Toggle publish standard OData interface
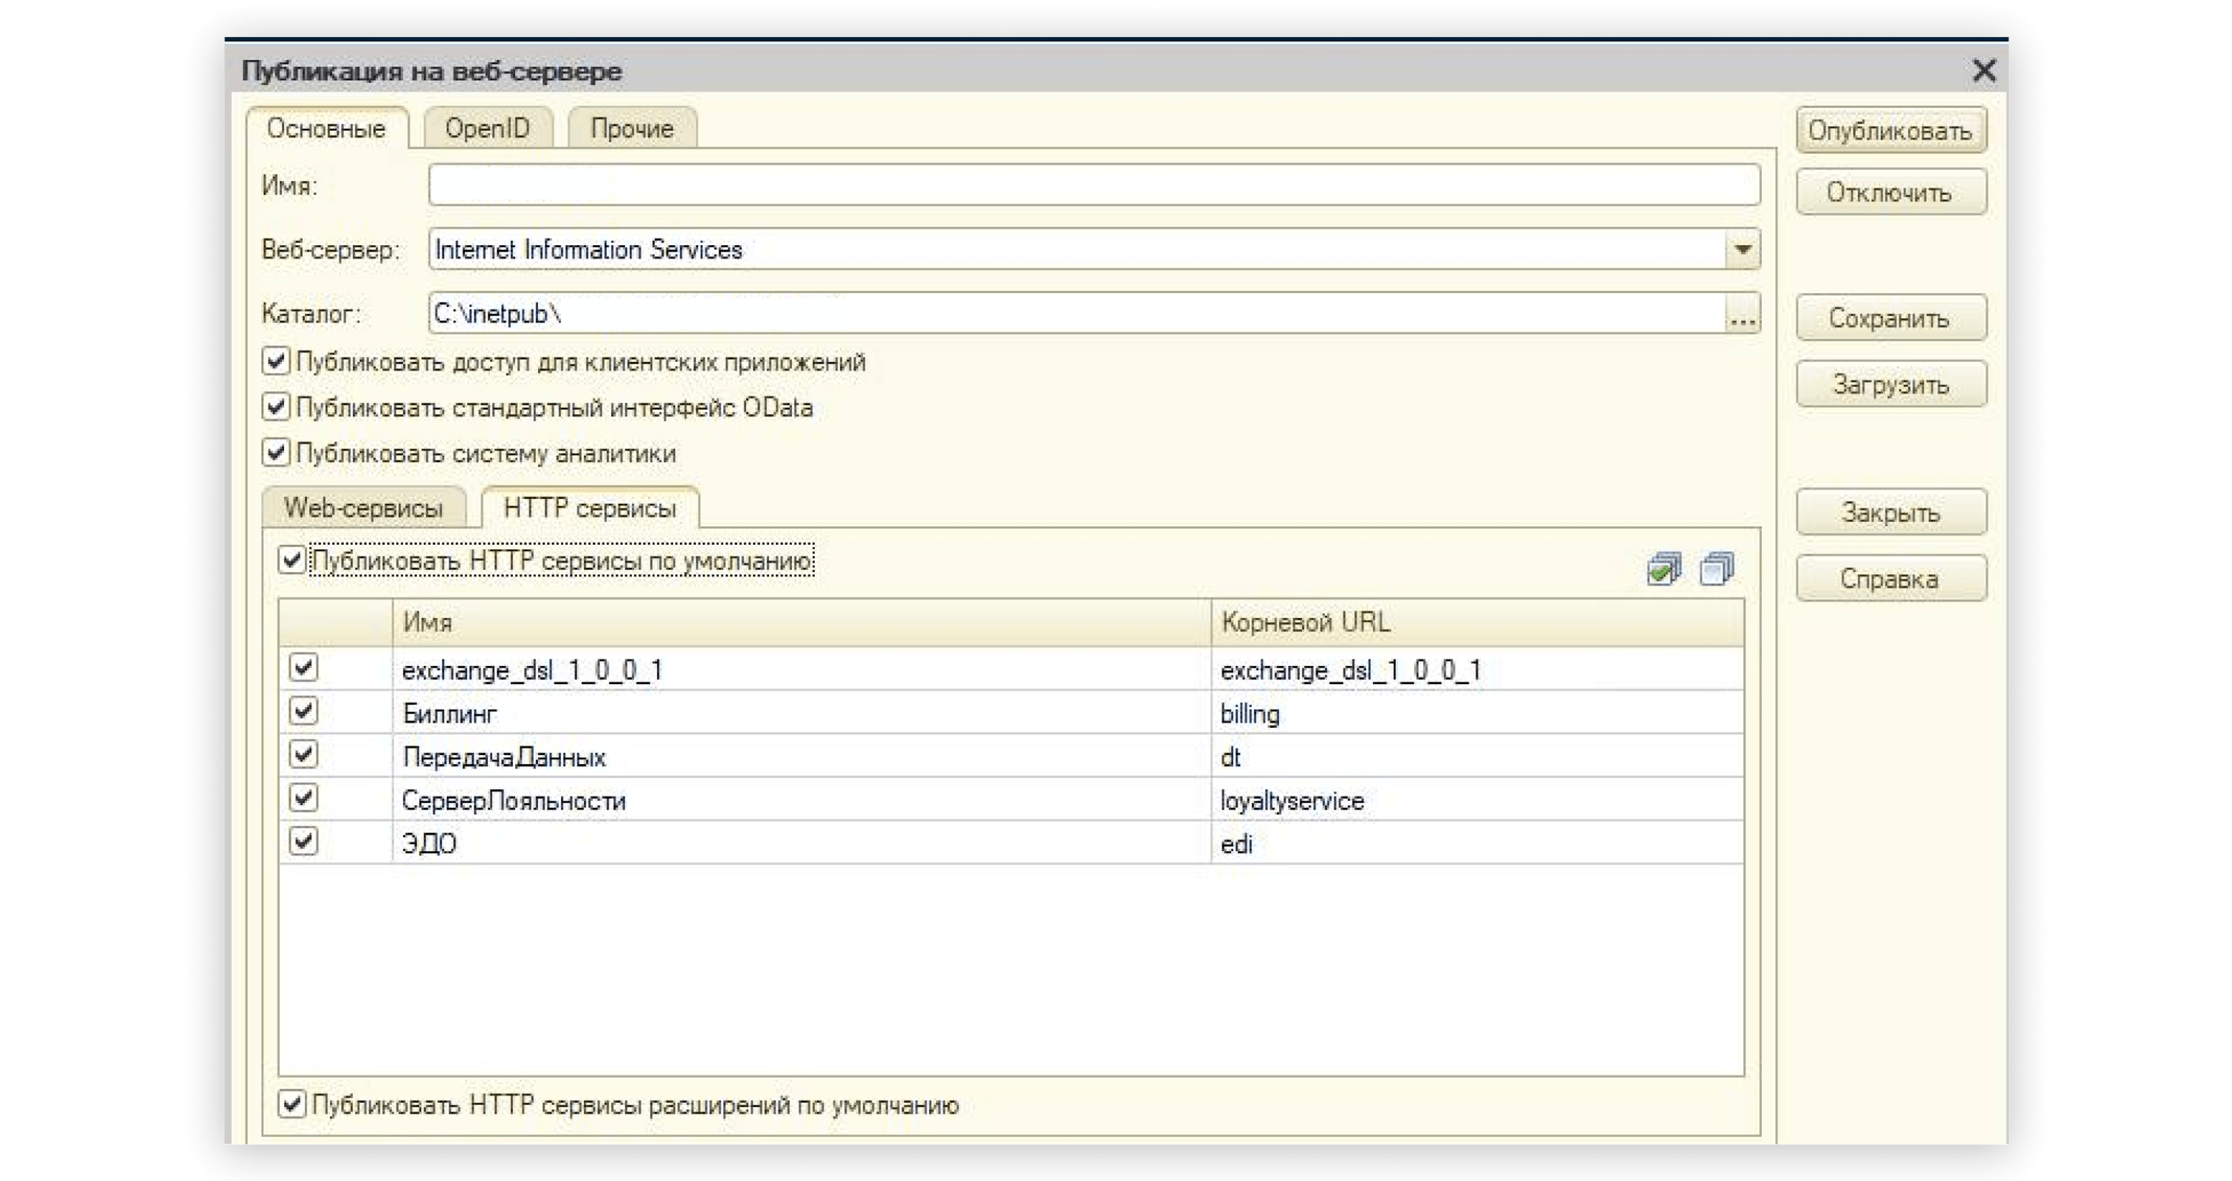This screenshot has height=1181, width=2232. (276, 407)
